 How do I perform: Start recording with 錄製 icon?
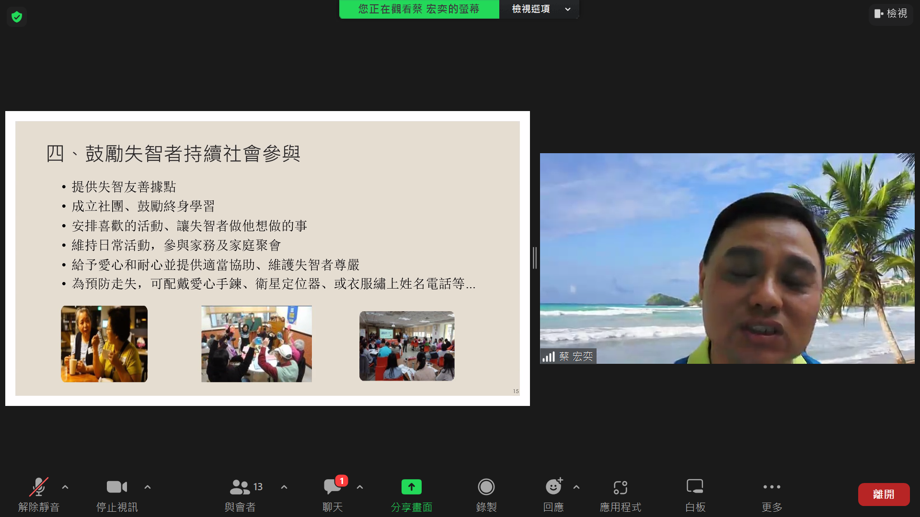click(486, 487)
